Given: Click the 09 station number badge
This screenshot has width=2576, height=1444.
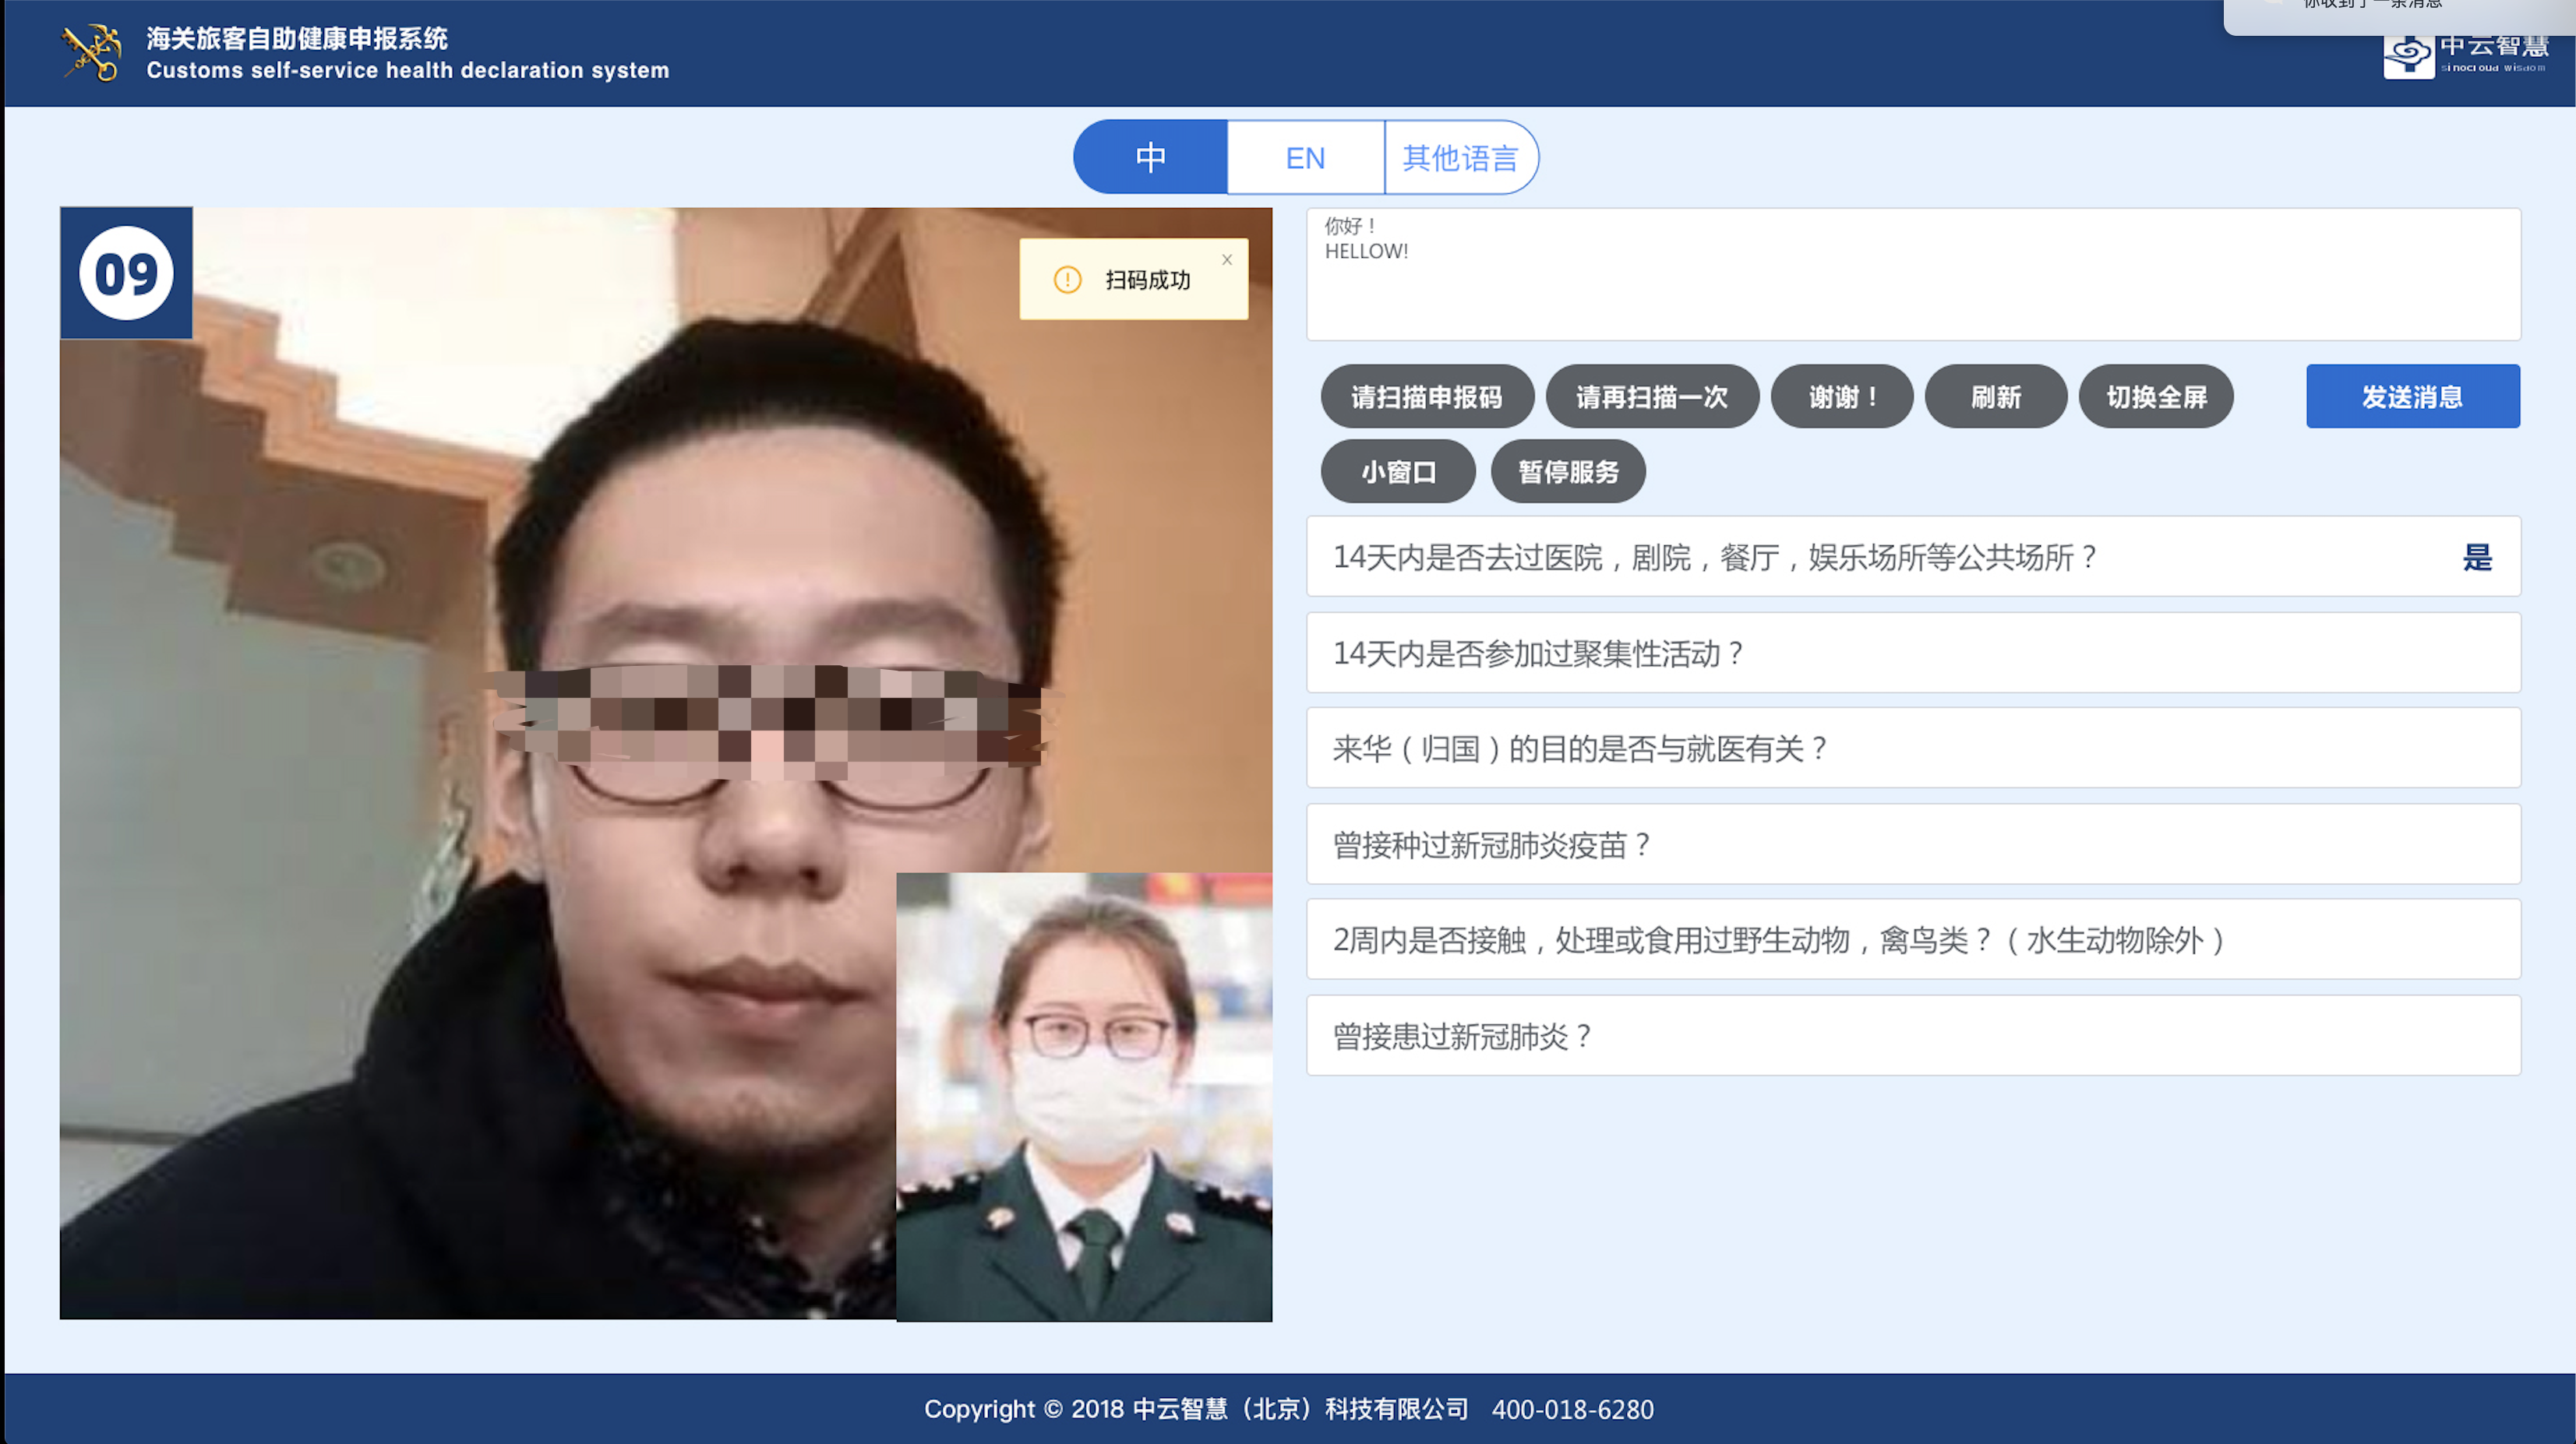Looking at the screenshot, I should [x=126, y=273].
